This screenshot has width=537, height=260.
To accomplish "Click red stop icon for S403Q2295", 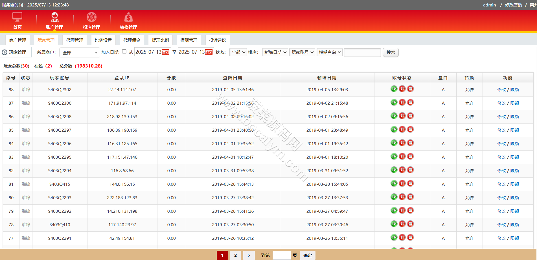I will 411,156.
